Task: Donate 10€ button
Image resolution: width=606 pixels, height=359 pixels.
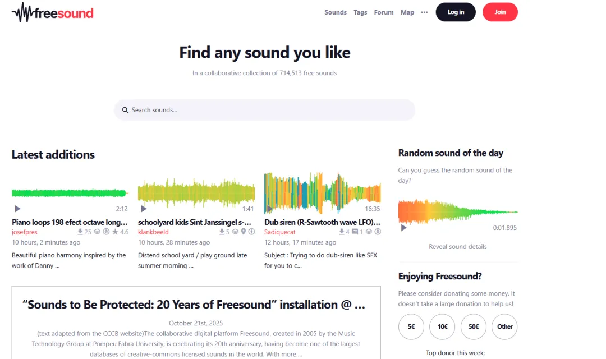Action: click(x=443, y=326)
